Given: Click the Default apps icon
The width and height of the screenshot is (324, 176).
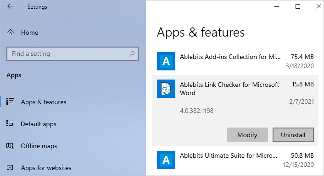Looking at the screenshot, I should point(10,123).
